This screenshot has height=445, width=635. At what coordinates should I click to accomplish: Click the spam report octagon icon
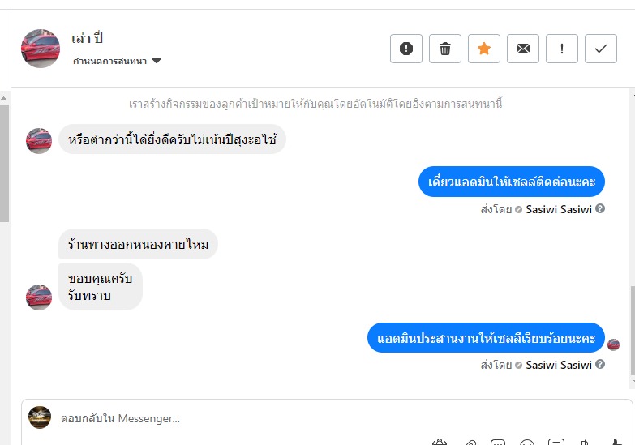click(406, 49)
